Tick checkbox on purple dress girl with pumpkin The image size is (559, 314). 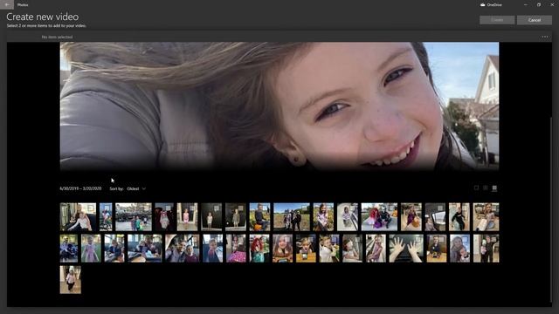coord(418,207)
